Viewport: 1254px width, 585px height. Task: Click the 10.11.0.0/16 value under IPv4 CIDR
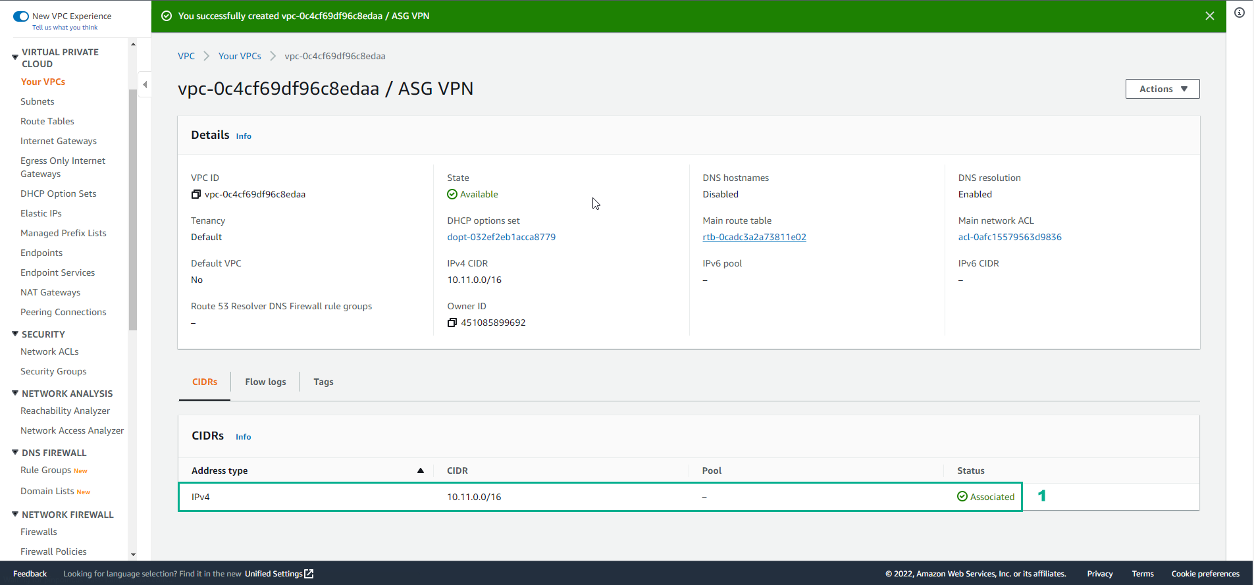(475, 280)
